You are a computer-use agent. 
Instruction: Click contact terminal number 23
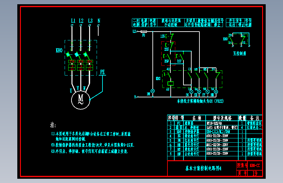tap(230, 35)
